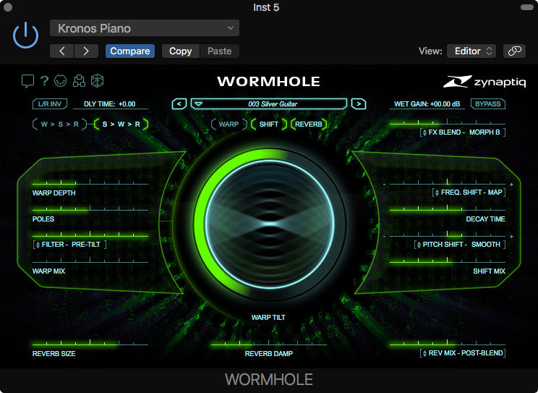Open help via question mark icon

44,81
